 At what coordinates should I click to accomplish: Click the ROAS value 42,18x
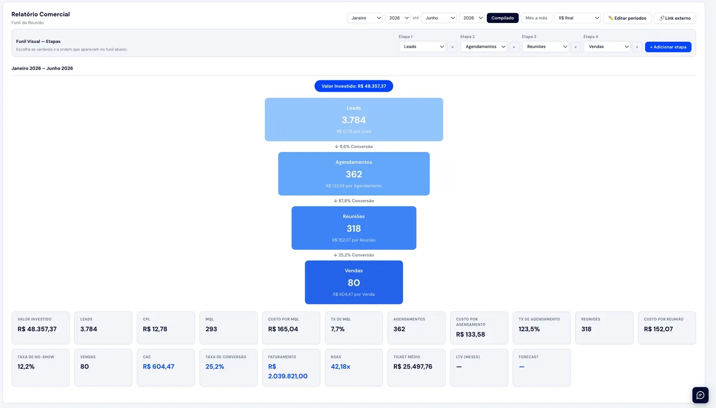[x=341, y=367]
